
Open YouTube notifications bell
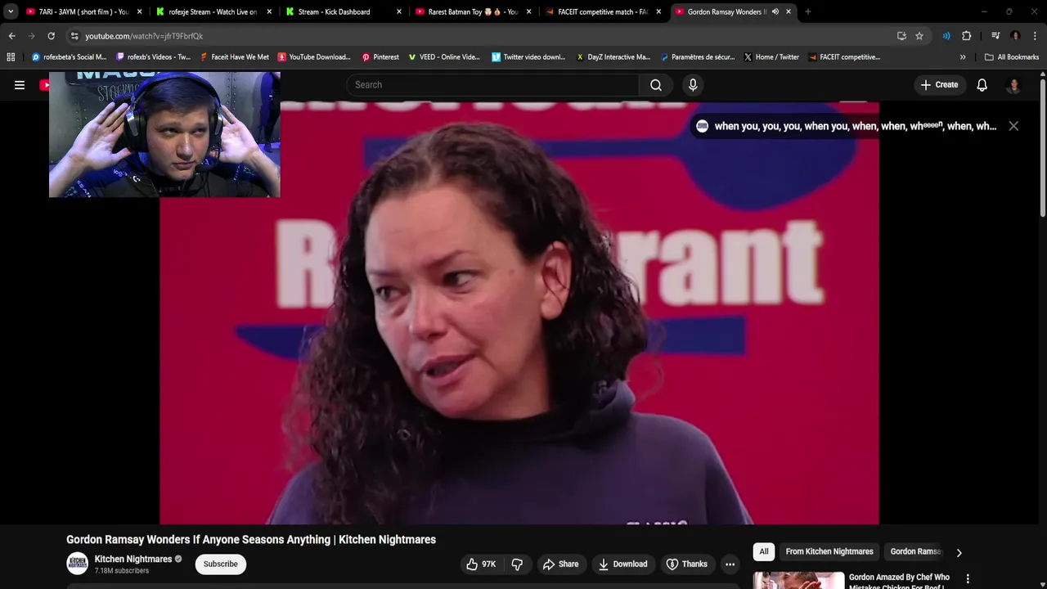982,85
